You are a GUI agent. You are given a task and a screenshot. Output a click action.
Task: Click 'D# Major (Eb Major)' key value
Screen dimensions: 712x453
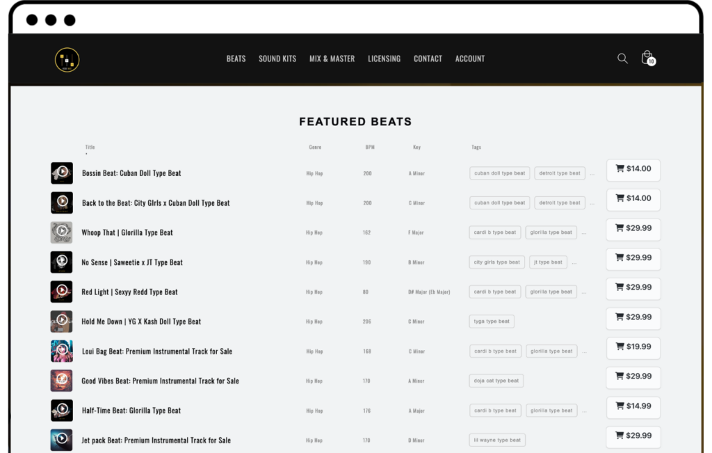[429, 292]
